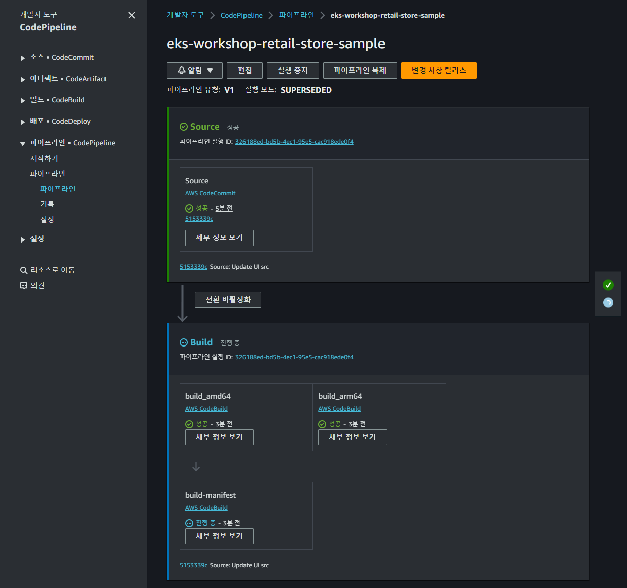Click the 파이프라인 복제 button
Viewport: 627px width, 588px height.
pyautogui.click(x=360, y=71)
